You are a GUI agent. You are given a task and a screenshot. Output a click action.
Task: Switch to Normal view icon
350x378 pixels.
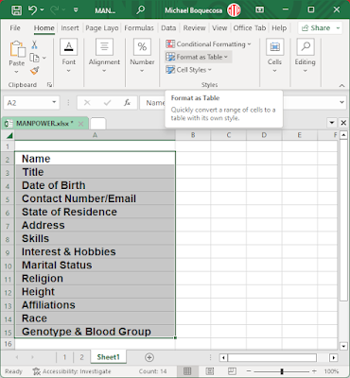tap(187, 371)
